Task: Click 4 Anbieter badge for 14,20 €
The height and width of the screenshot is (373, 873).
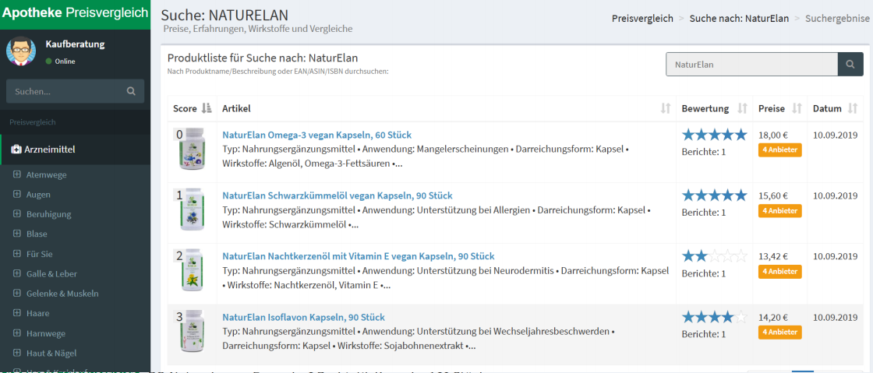Action: [780, 333]
